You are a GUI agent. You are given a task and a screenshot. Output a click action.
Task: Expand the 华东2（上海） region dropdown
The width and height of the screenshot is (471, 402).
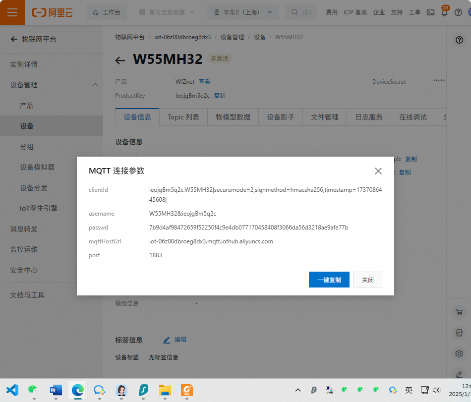click(x=243, y=12)
